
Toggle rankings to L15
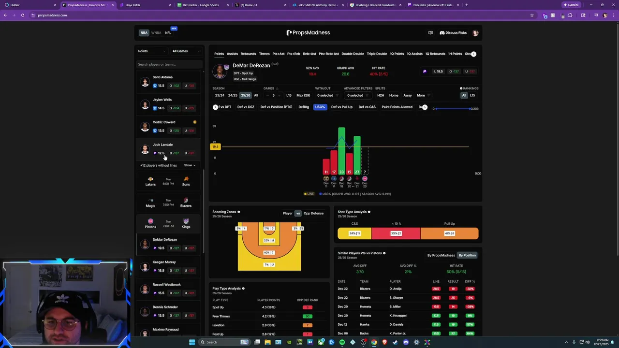pos(472,95)
